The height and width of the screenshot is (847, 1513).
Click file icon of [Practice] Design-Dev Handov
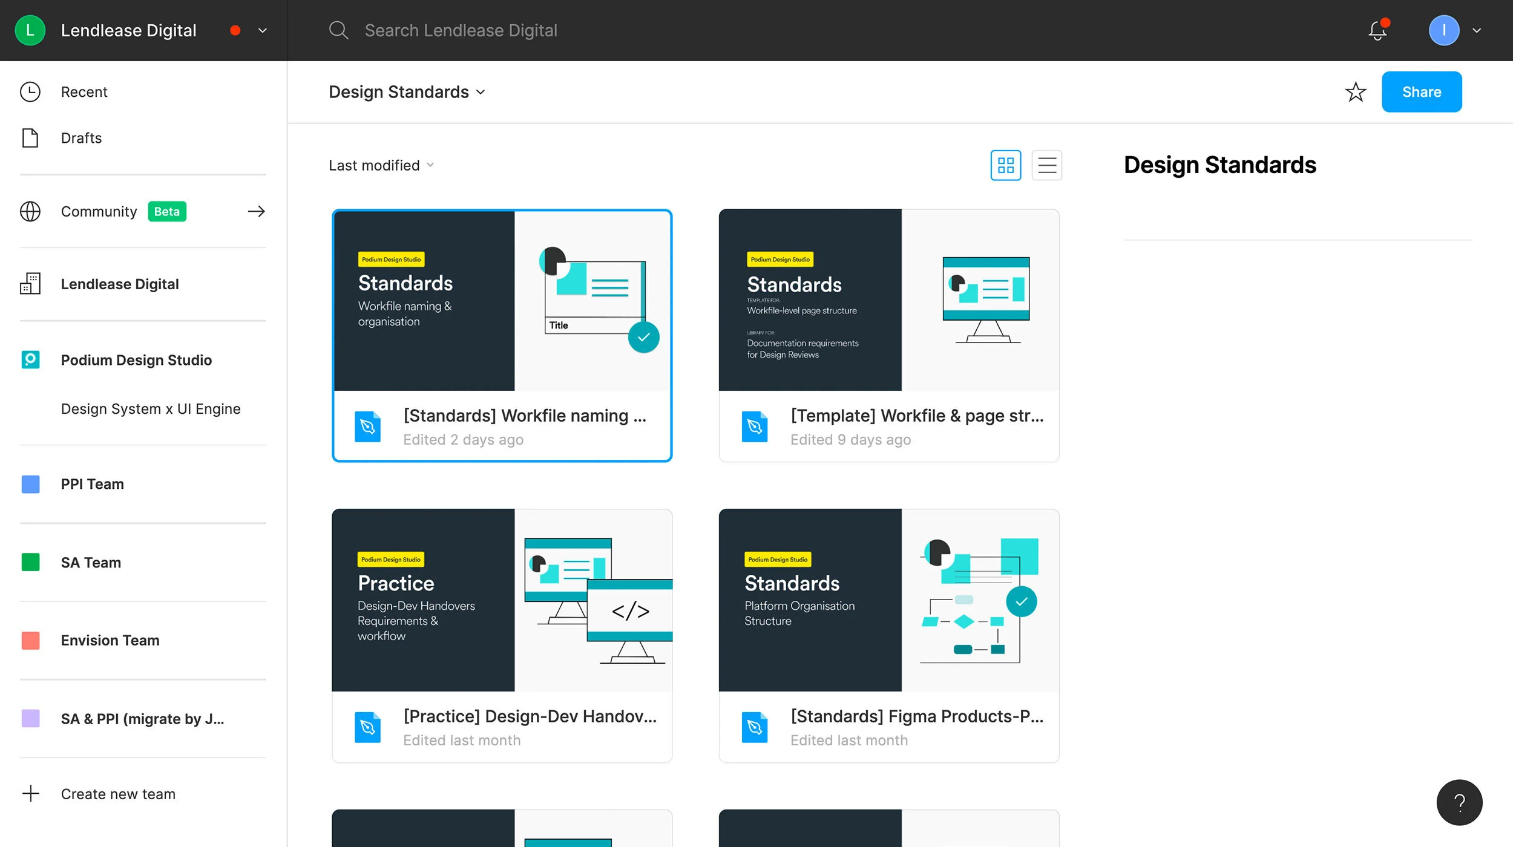(368, 727)
